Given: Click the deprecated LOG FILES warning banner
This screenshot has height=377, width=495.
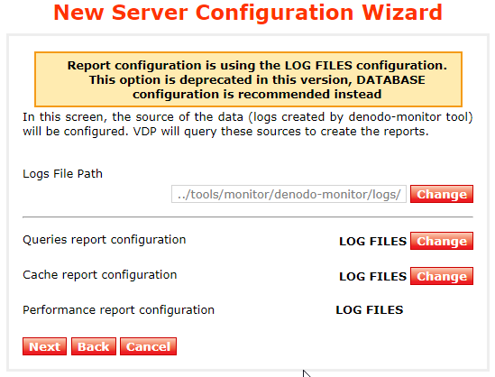Looking at the screenshot, I should (249, 79).
